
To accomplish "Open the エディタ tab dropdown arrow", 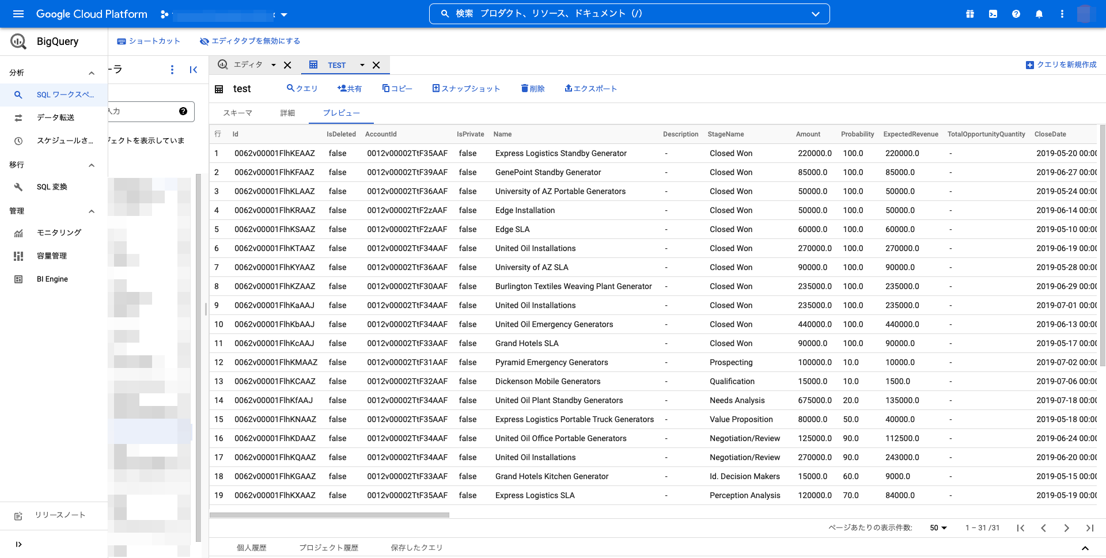I will pos(274,65).
